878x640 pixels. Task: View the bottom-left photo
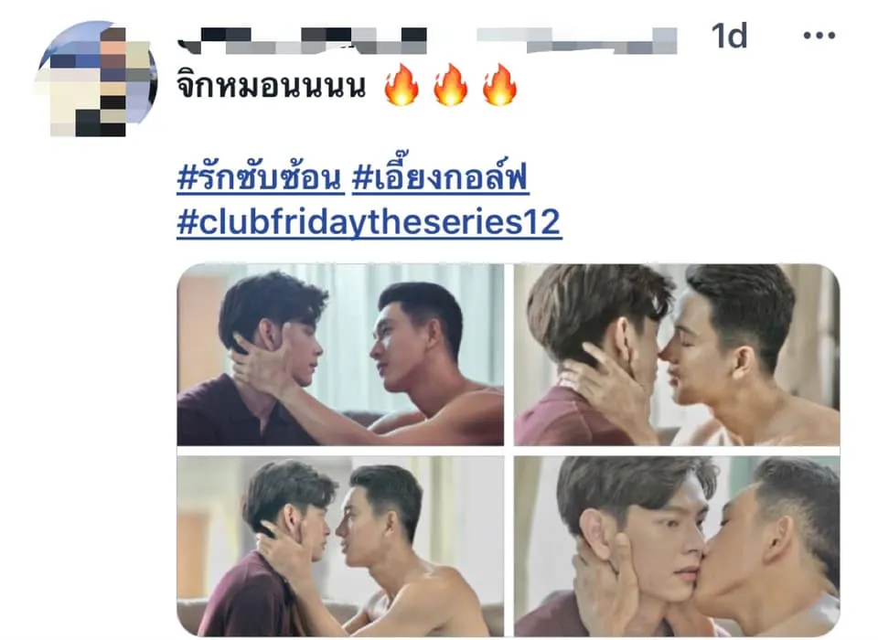pos(340,546)
